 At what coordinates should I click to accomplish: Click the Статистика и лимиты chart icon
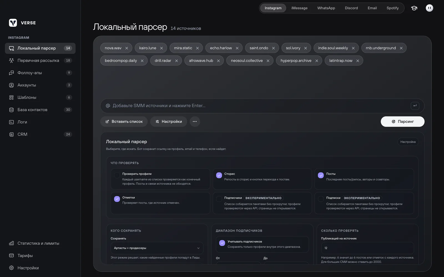11,243
